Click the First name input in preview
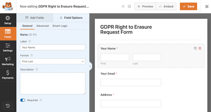211x112 pixels. [x=114, y=57]
